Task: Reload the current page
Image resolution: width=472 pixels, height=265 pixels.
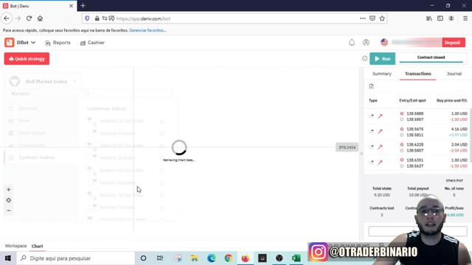Action: (29, 18)
